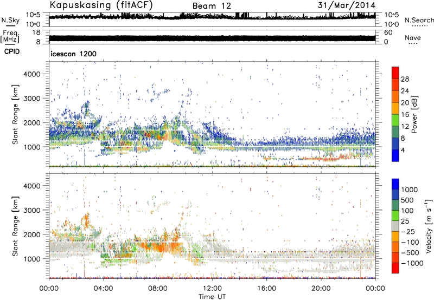434x300 pixels.
Task: Click the gray segment of Velocity colorbar
Action: pyautogui.click(x=395, y=226)
